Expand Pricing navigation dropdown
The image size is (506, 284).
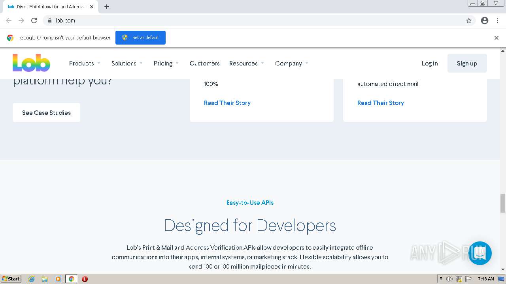tap(166, 63)
